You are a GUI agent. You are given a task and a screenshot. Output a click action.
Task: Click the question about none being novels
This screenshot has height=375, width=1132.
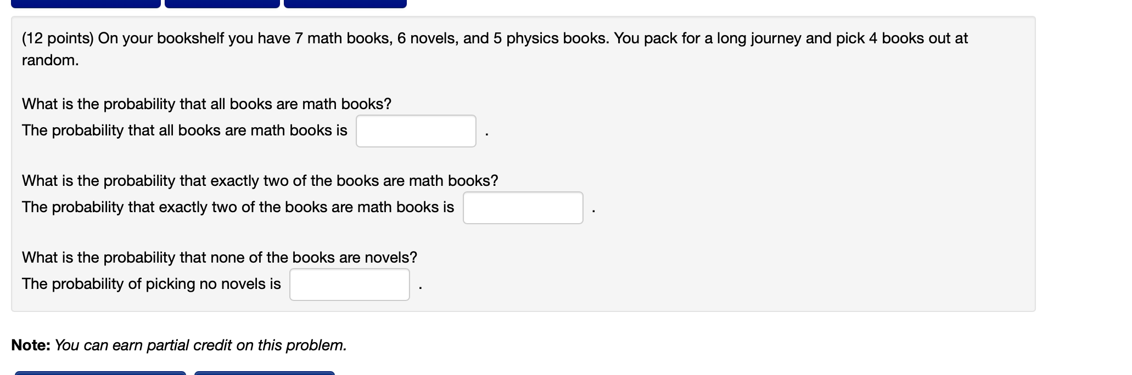(x=219, y=257)
